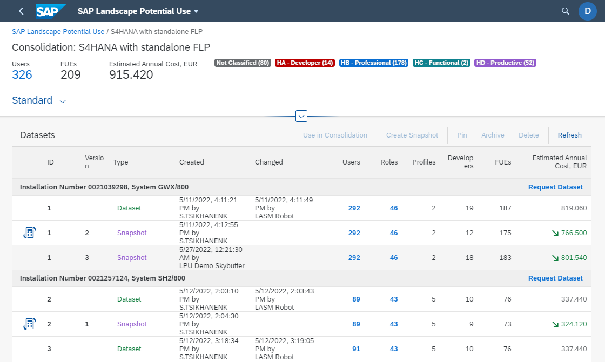Open the search icon in the header
The image size is (605, 362).
click(565, 11)
